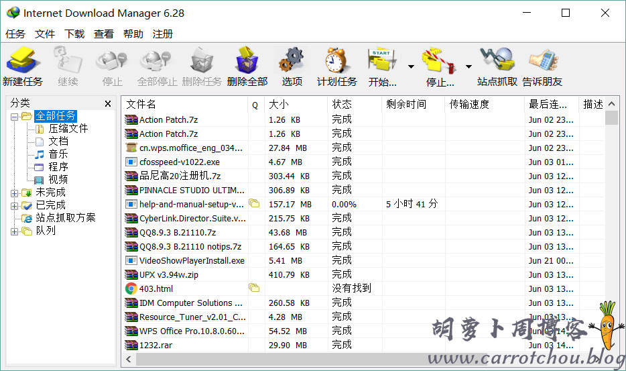Image resolution: width=626 pixels, height=371 pixels.
Task: Open the 文件 menu
Action: 45,34
